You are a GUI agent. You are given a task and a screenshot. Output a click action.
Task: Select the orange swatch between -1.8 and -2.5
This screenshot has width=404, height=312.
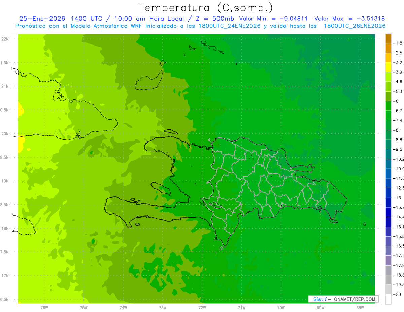coord(388,48)
